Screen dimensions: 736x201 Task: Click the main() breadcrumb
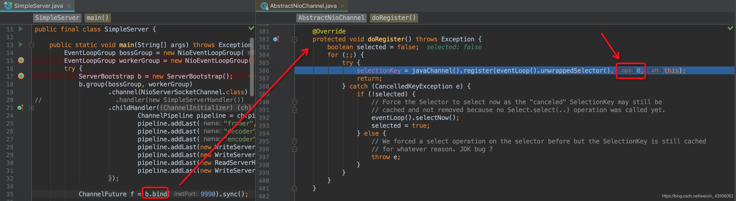point(97,18)
